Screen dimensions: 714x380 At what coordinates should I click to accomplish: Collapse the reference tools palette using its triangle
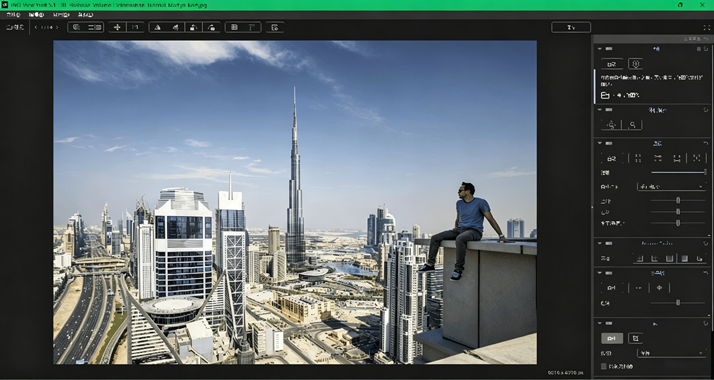[599, 243]
